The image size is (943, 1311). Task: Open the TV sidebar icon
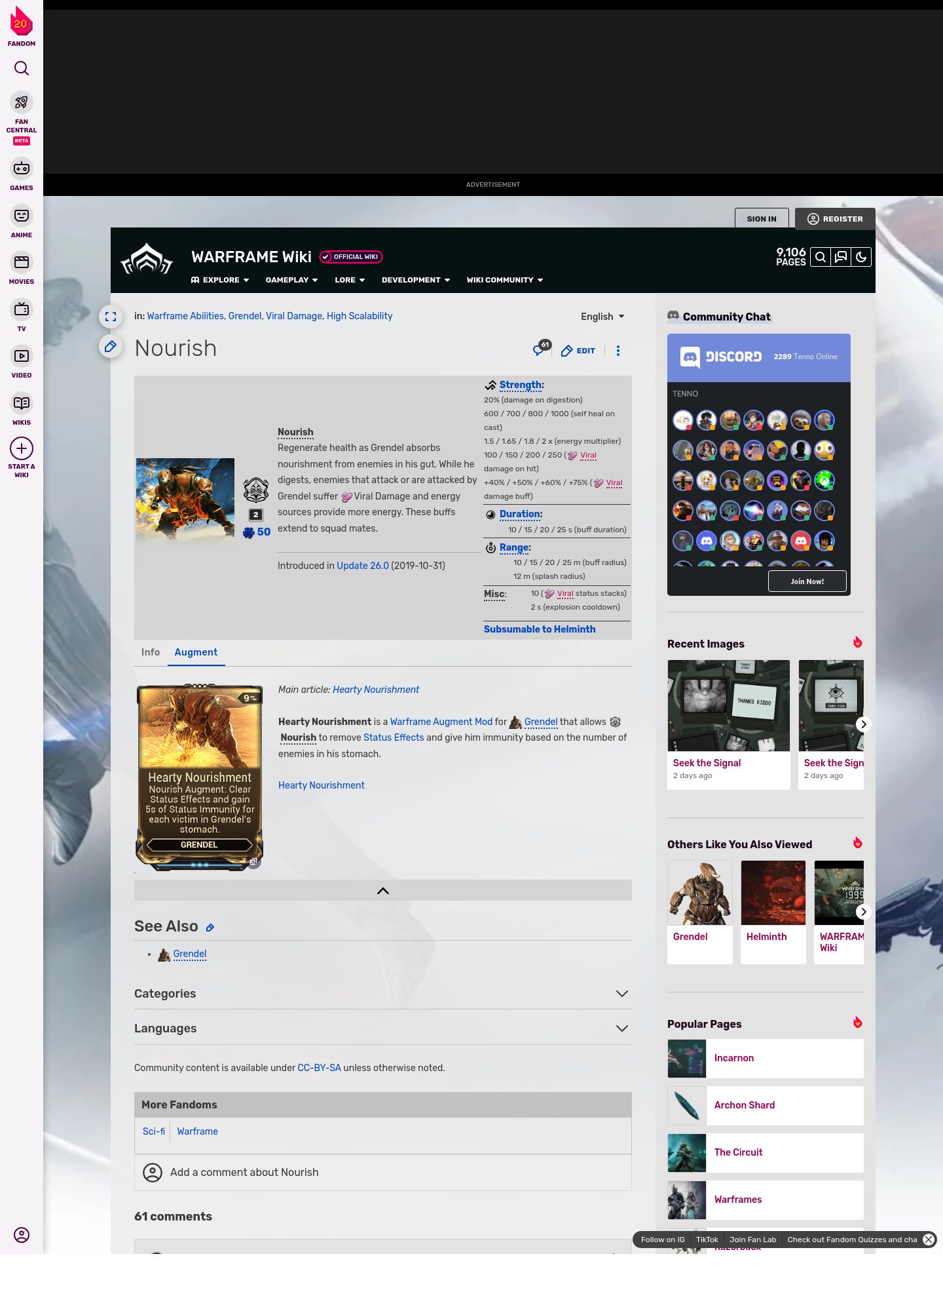[22, 309]
